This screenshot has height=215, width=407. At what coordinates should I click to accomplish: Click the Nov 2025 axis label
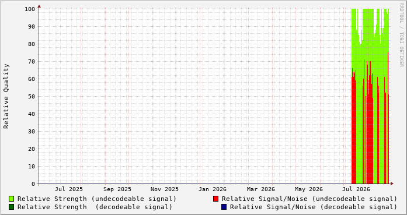pos(165,189)
